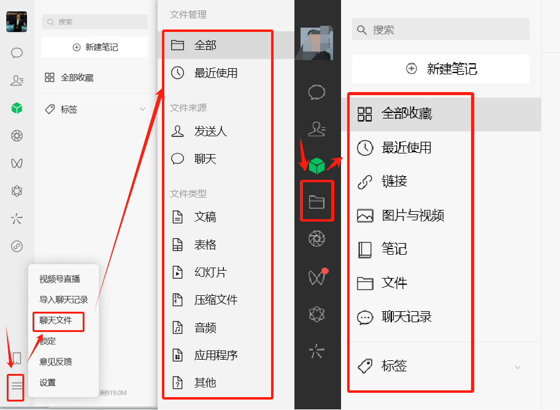Click the profile avatar in the light sidebar
560x410 pixels.
coord(17,21)
